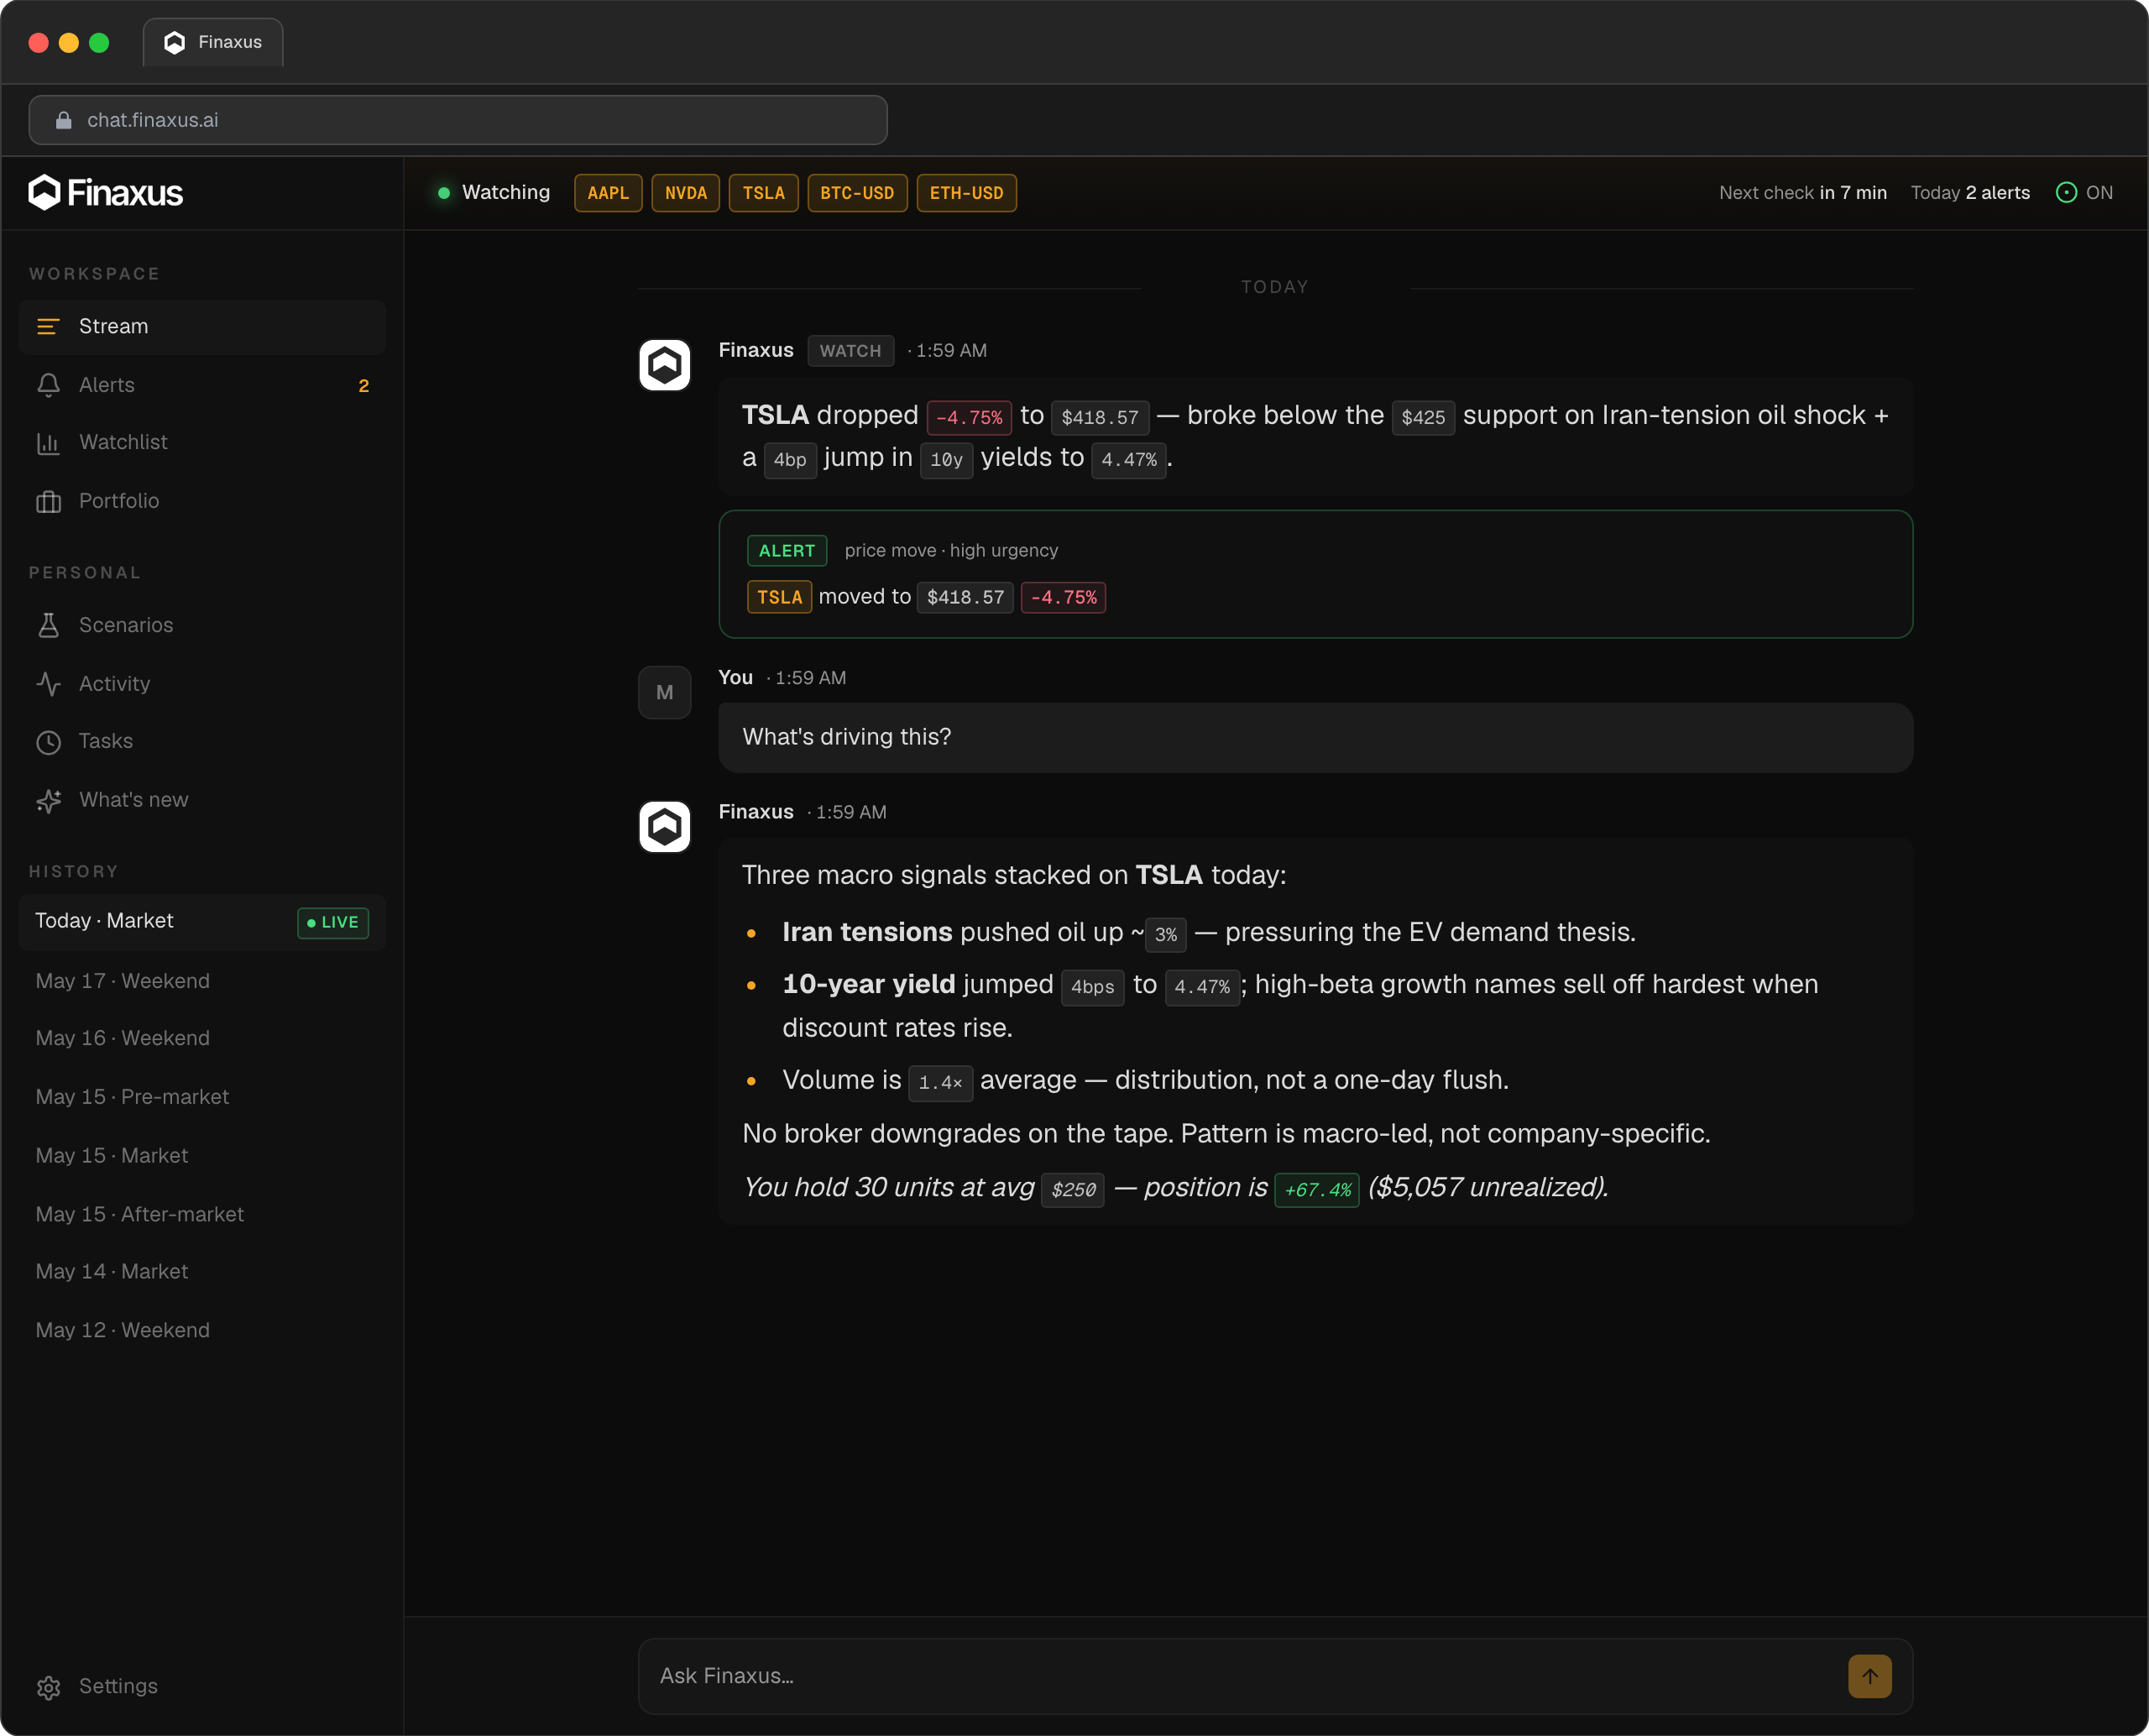Select the BTC-USD ticker chip
Screen dimensions: 2149x1736
point(857,193)
